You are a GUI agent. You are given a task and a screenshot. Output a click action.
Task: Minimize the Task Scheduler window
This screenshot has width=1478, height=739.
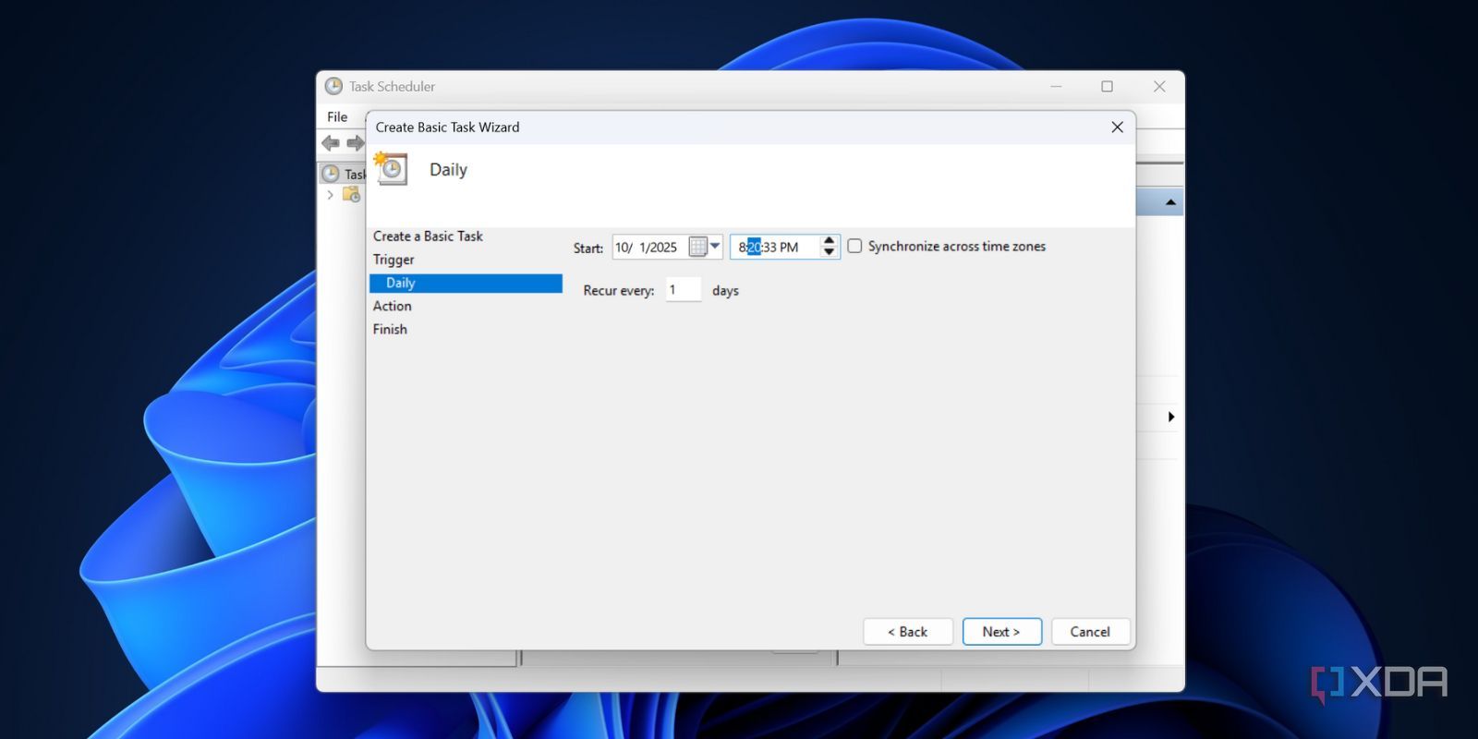point(1056,86)
